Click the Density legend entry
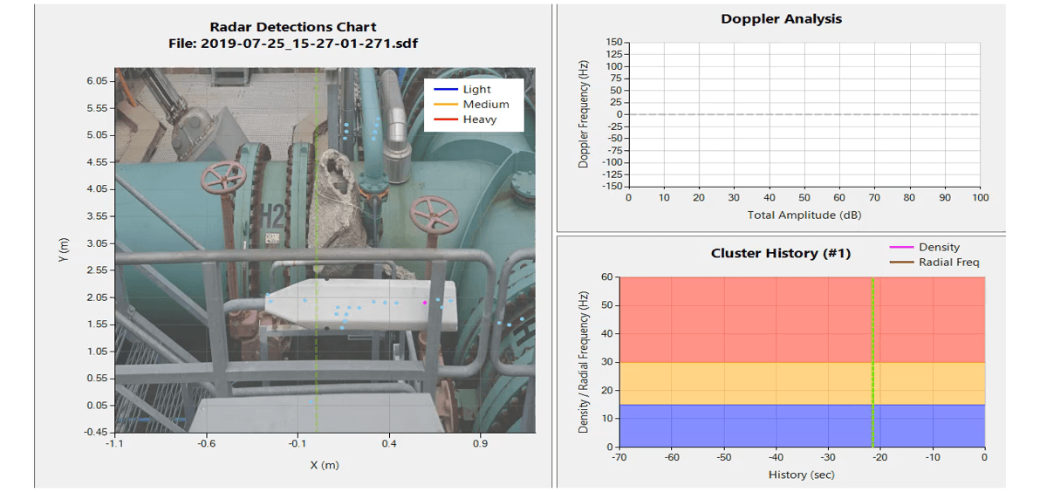 [x=925, y=248]
